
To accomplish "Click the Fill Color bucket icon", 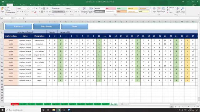I will pos(32,12).
